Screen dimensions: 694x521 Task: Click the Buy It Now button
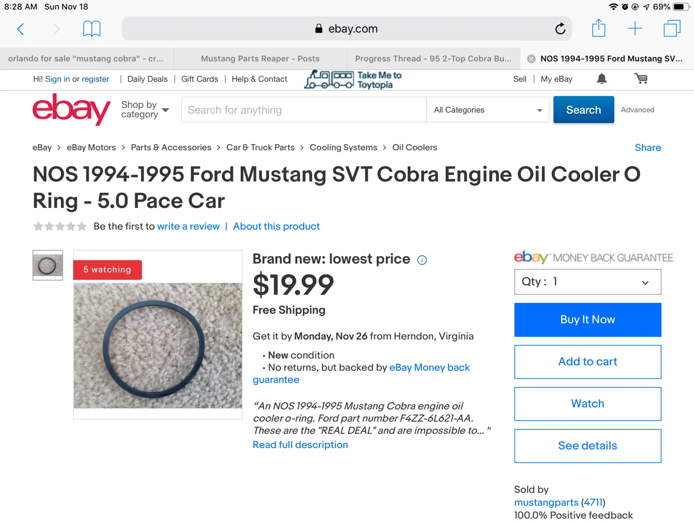pos(588,320)
